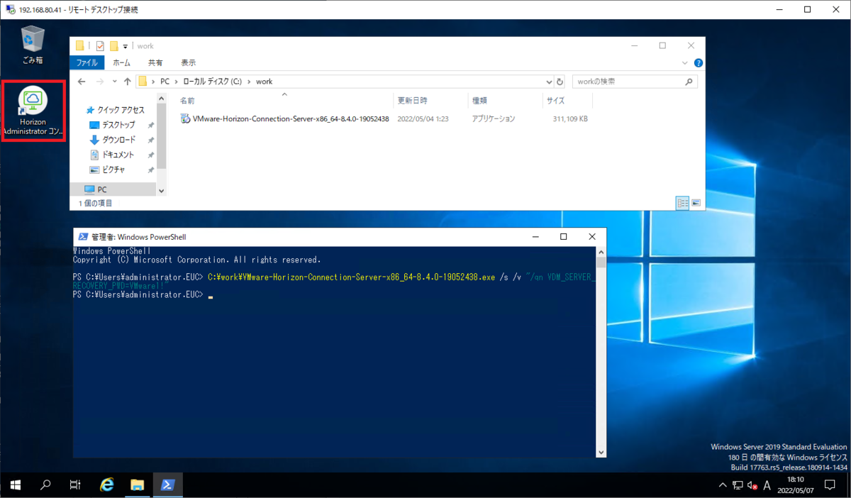Screen dimensions: 851x498
Task: Switch to the ホーム ribbon tab
Action: coord(122,62)
